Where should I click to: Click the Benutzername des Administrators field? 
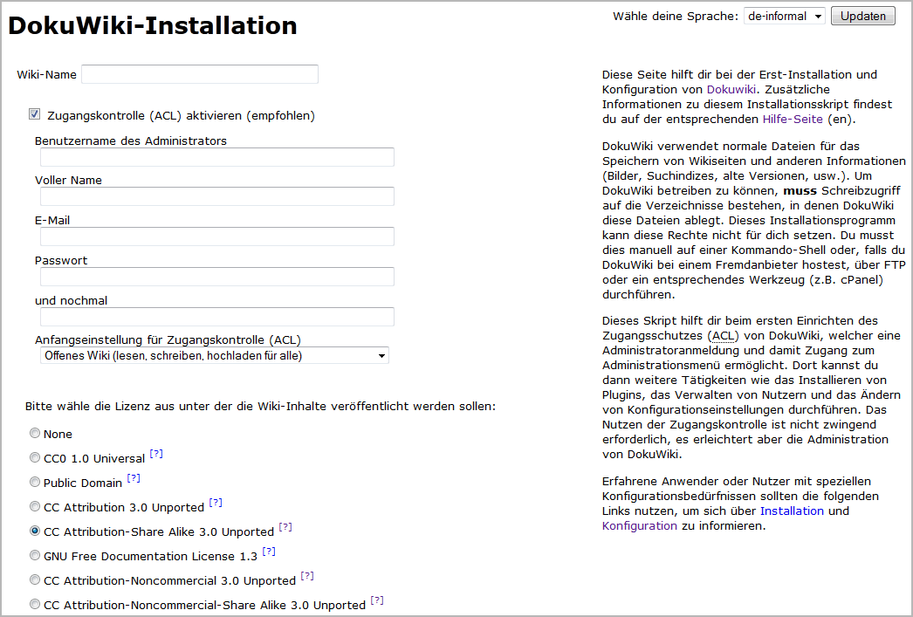tap(217, 157)
